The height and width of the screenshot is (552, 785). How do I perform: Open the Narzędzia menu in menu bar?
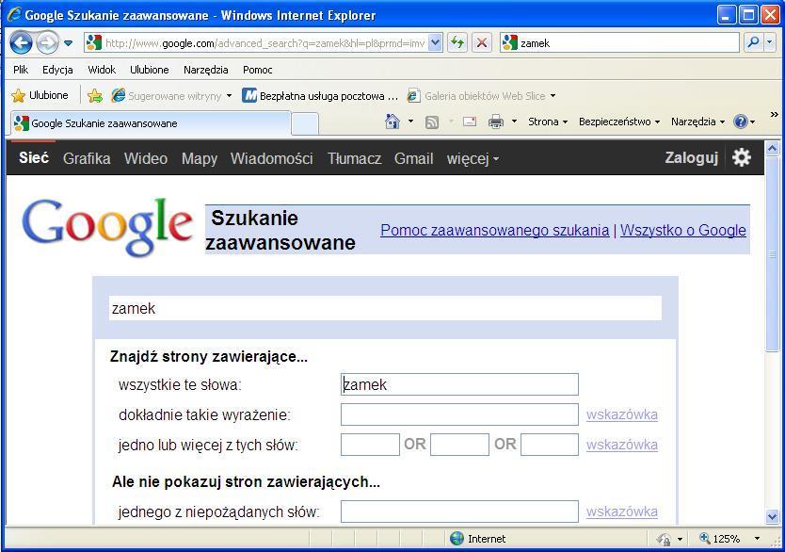[x=206, y=70]
